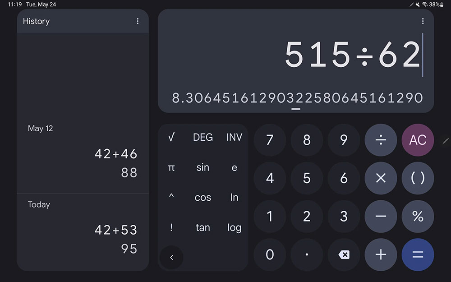Viewport: 451px width, 282px height.
Task: Toggle INV inverse functions
Action: point(235,137)
